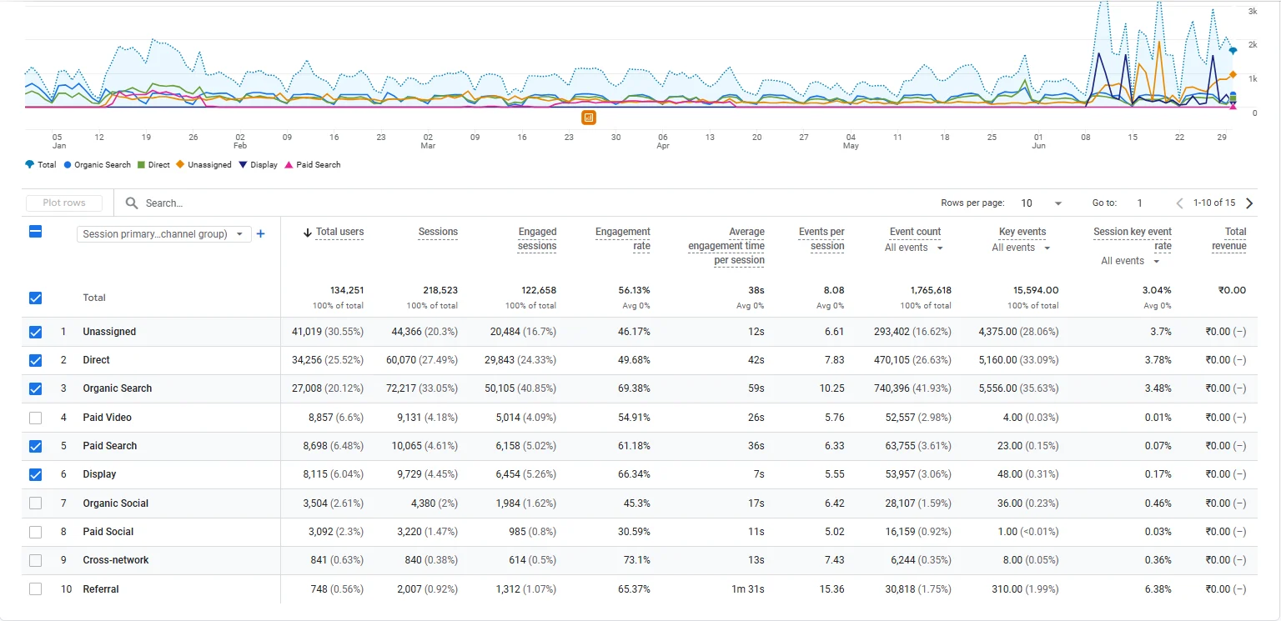Click the Plot rows button
This screenshot has height=621, width=1281.
pos(64,203)
